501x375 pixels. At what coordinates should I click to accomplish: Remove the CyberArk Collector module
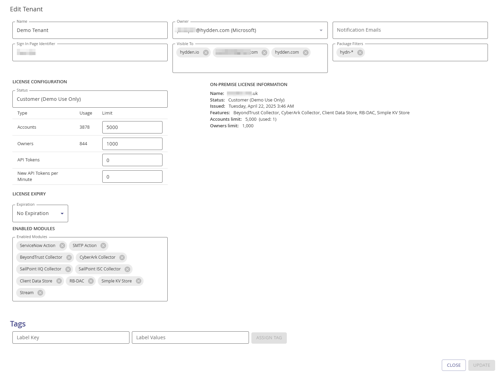[x=122, y=257]
